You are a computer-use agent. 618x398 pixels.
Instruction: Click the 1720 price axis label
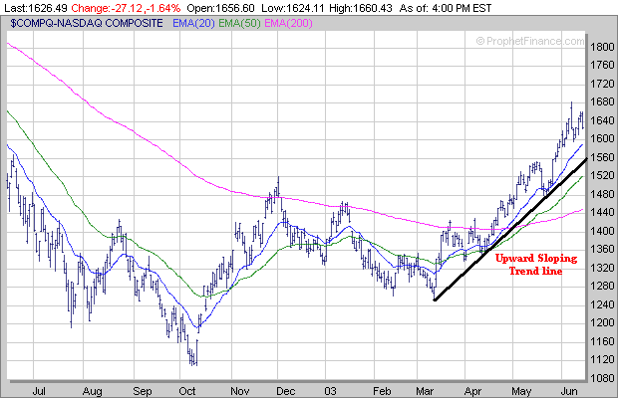coord(602,84)
